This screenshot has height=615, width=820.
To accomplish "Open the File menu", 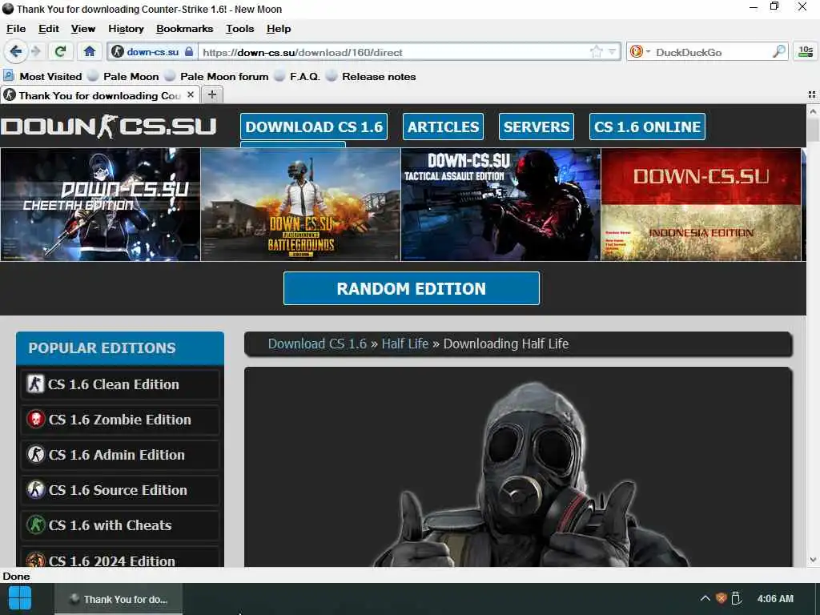I will (16, 29).
